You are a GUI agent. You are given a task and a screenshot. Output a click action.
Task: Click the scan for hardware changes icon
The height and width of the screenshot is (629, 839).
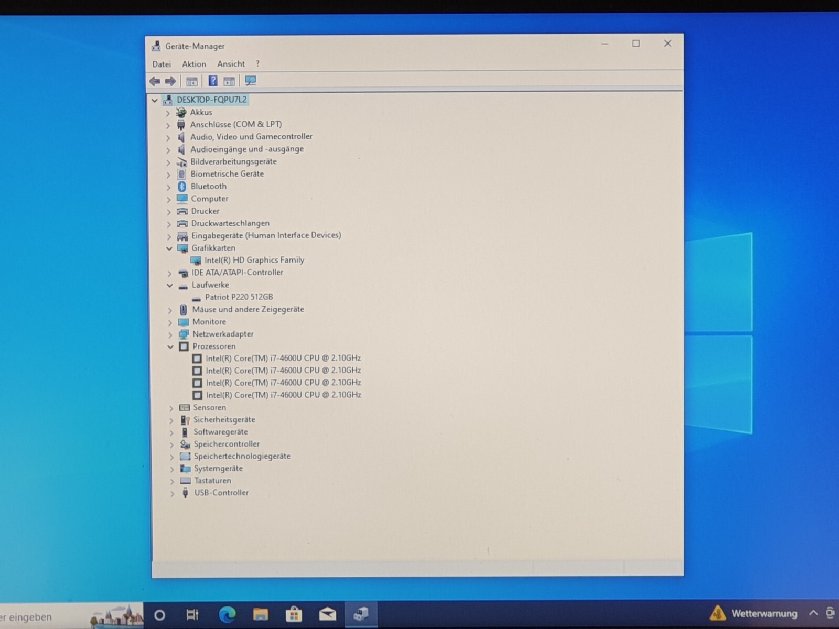251,81
